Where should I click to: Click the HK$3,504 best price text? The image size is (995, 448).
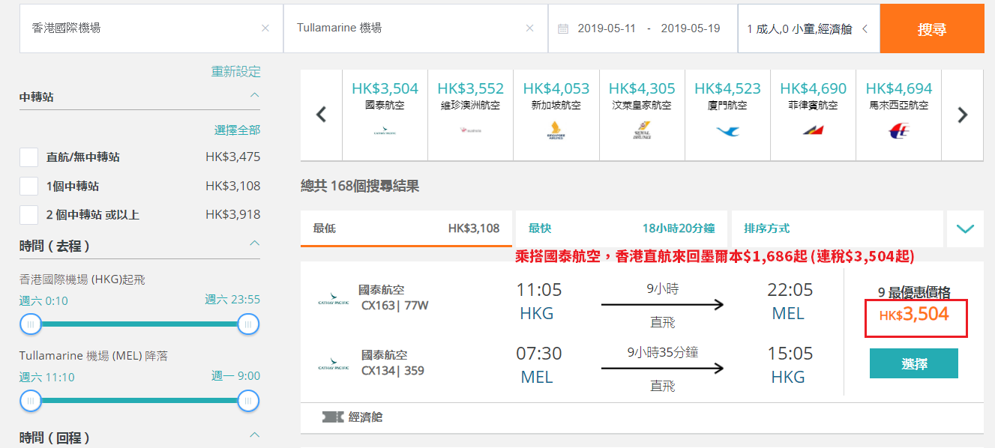914,315
